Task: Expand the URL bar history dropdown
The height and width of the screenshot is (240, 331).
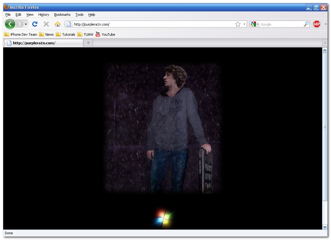Action: click(244, 24)
